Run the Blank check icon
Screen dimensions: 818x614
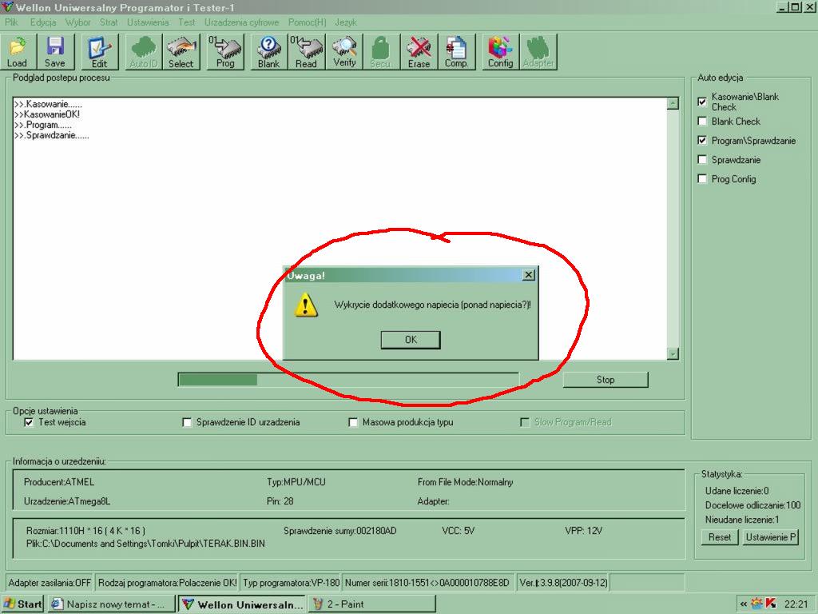tap(269, 52)
